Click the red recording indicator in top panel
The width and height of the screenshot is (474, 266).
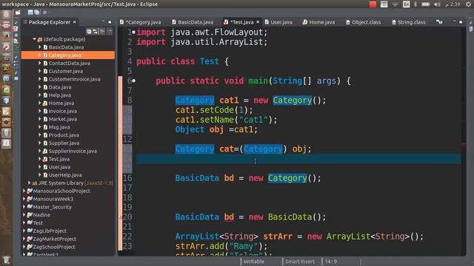click(x=373, y=4)
